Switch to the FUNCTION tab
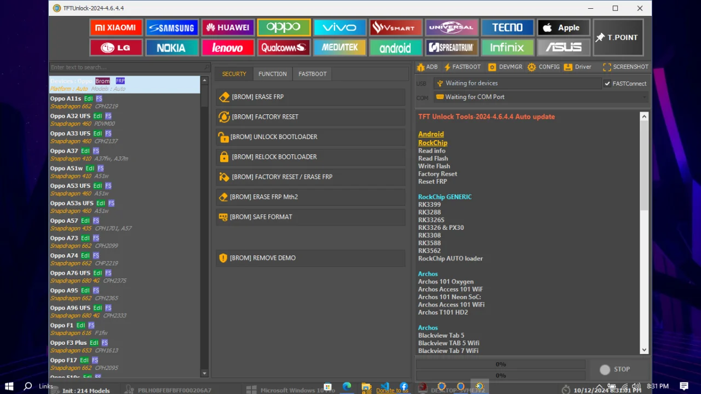Image resolution: width=701 pixels, height=394 pixels. pyautogui.click(x=272, y=74)
